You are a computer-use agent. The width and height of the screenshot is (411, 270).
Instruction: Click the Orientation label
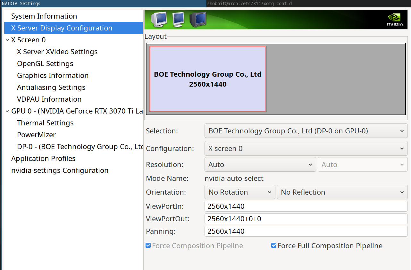pos(166,192)
